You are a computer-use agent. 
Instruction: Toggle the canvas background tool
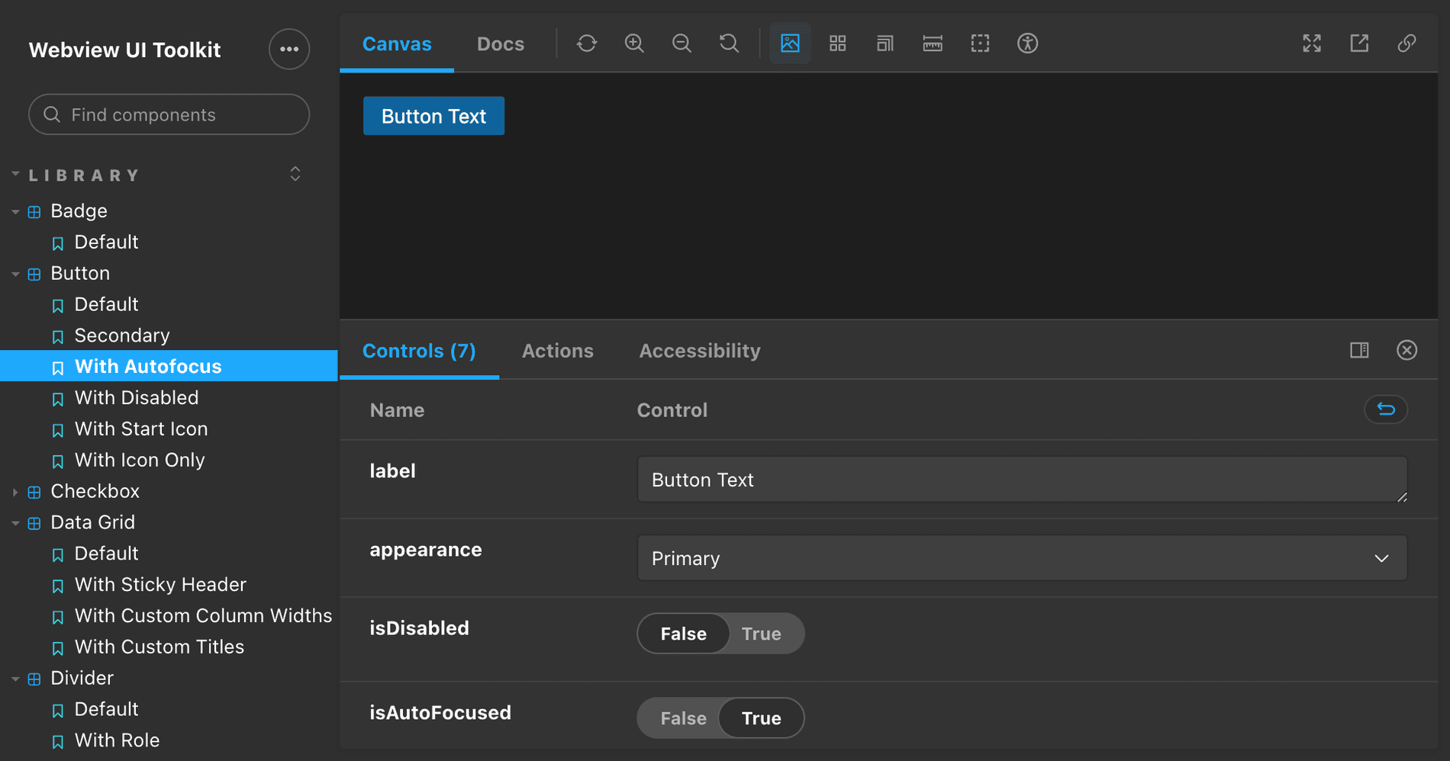tap(790, 43)
